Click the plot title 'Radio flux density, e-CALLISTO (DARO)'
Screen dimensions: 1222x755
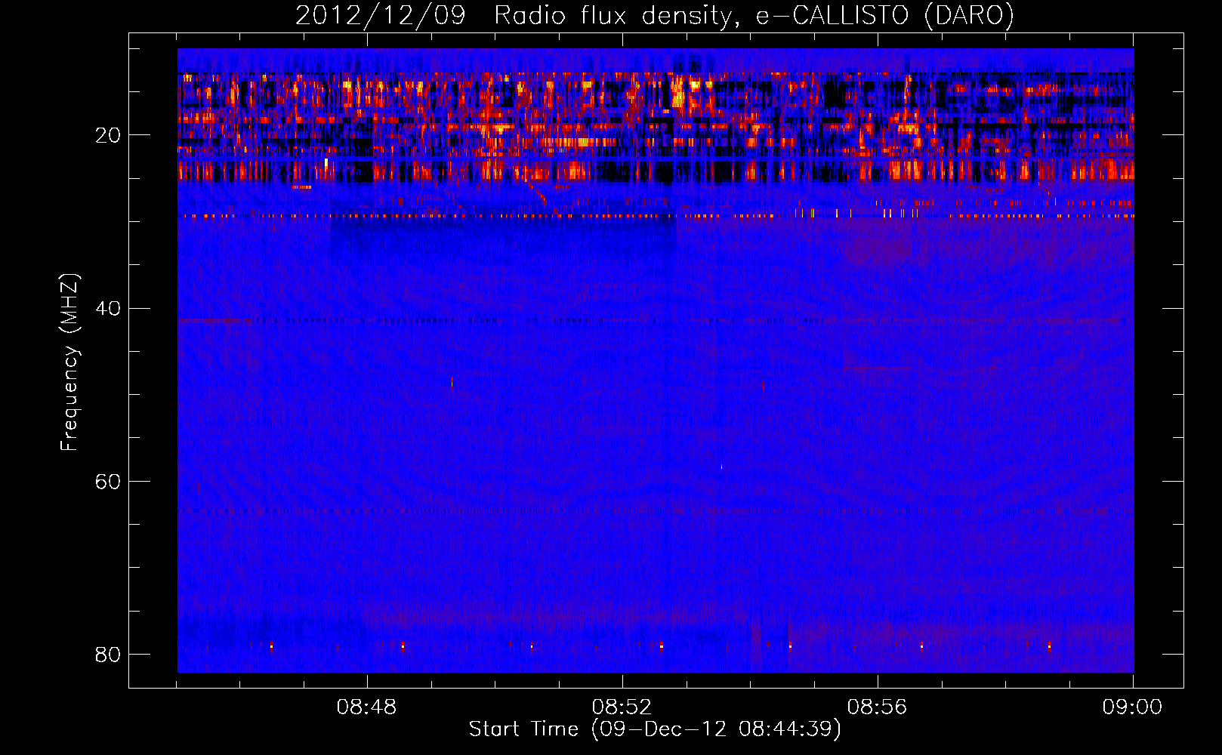tap(754, 15)
